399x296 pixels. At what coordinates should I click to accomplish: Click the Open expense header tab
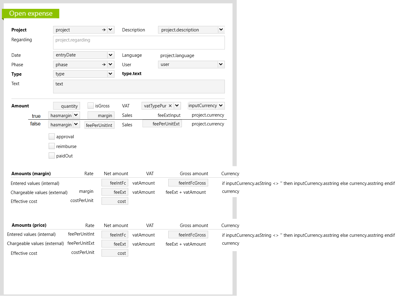(x=31, y=14)
